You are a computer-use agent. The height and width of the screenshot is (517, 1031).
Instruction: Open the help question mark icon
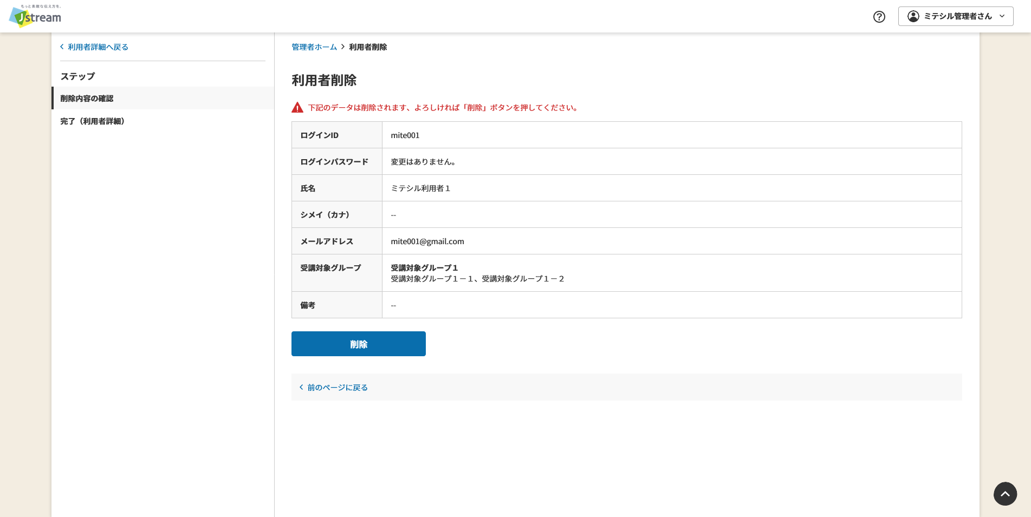click(879, 17)
